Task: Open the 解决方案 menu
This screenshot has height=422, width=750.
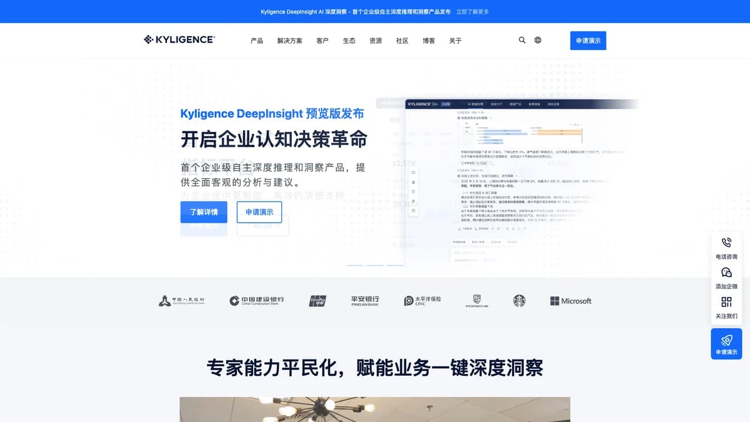Action: (290, 41)
